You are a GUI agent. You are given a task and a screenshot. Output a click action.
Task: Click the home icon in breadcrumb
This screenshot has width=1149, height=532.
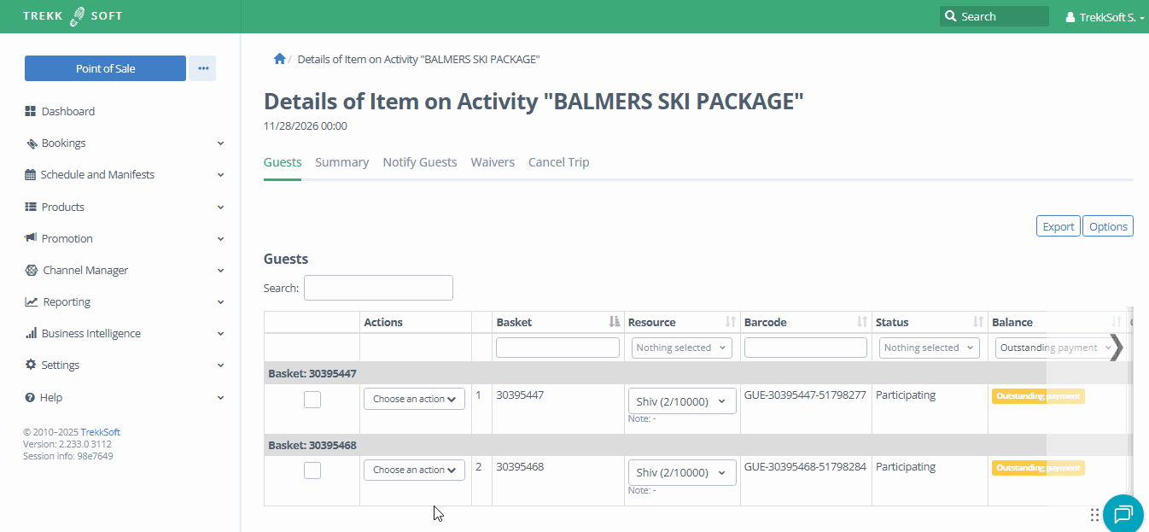[x=279, y=59]
